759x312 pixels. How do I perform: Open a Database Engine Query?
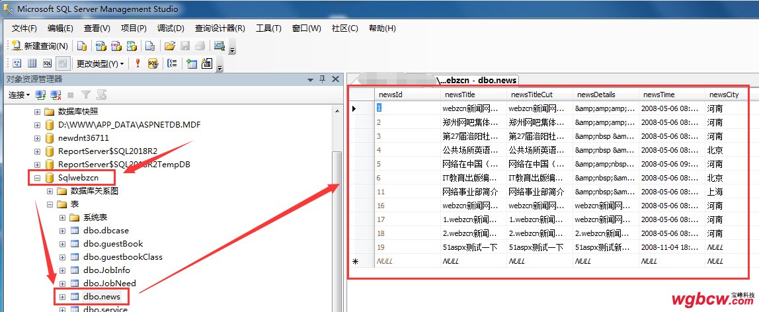[x=82, y=46]
